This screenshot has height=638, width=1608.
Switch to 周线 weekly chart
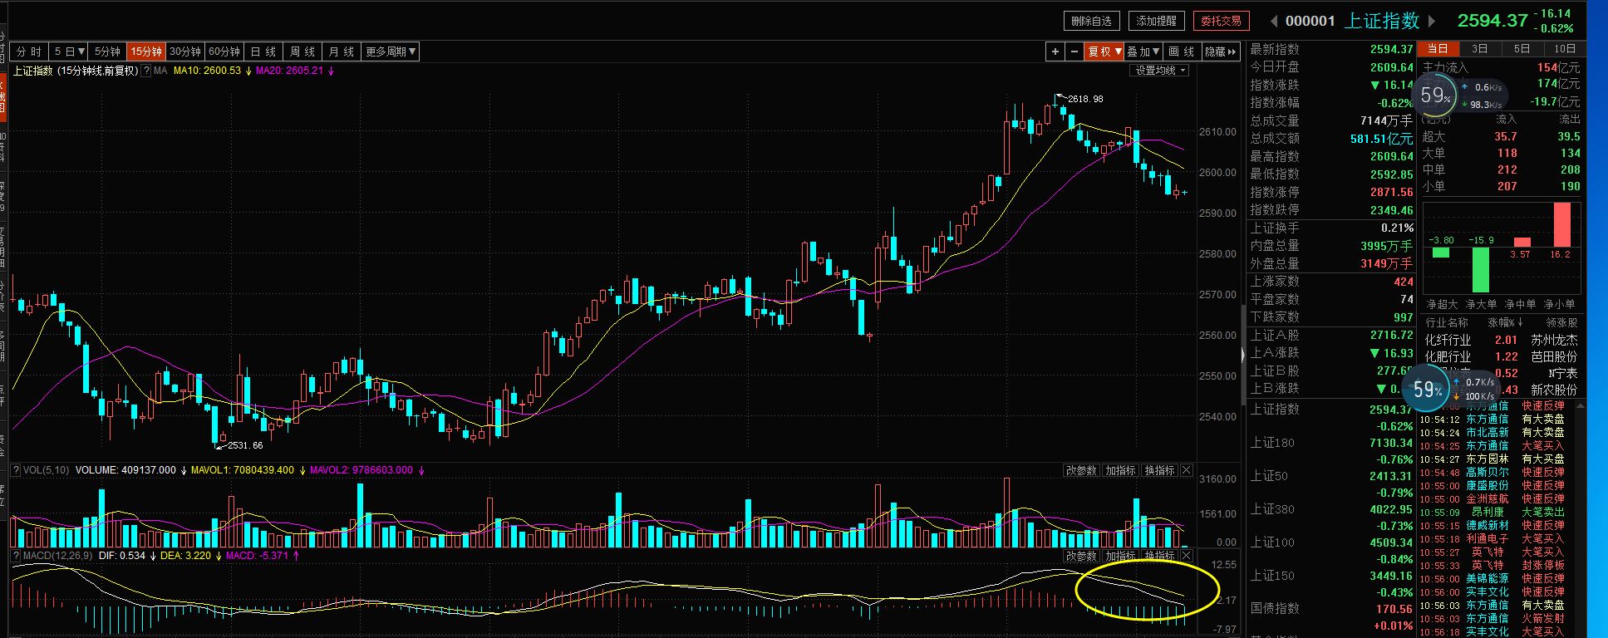302,52
